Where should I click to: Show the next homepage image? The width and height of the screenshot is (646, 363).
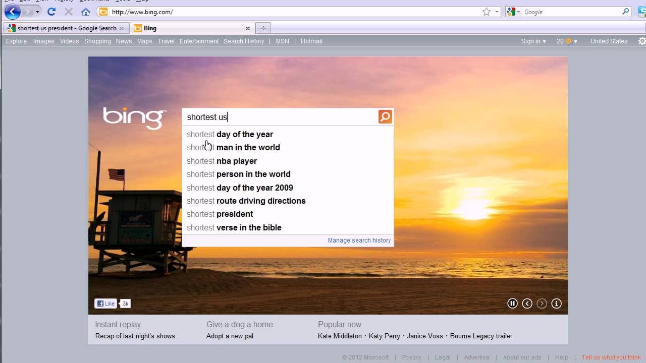tap(542, 304)
